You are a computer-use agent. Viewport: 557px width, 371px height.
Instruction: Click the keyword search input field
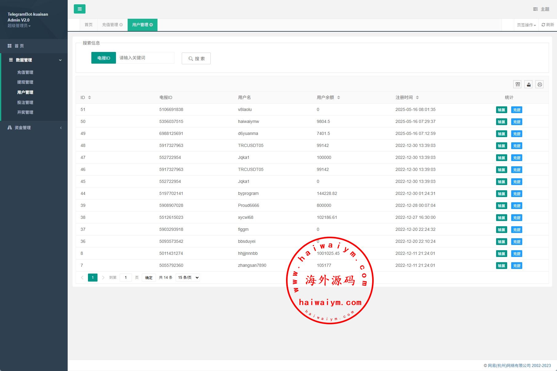click(145, 58)
